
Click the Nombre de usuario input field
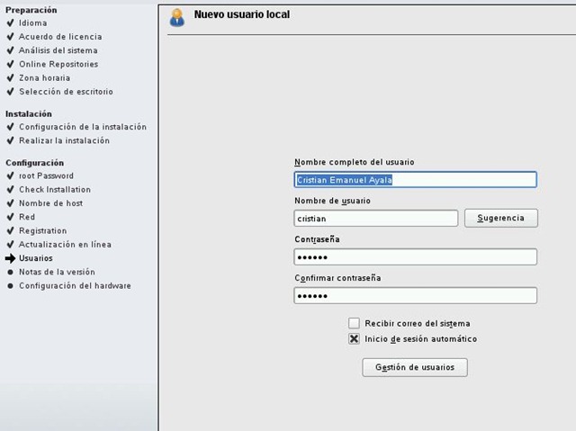[376, 219]
